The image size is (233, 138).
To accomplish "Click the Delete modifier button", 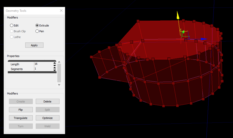I will 47,101.
